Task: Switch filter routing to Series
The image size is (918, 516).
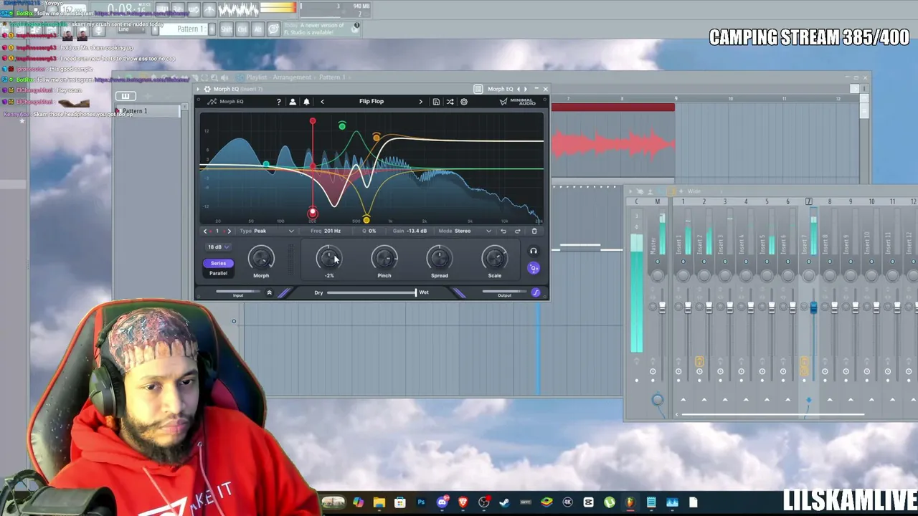Action: pos(218,263)
